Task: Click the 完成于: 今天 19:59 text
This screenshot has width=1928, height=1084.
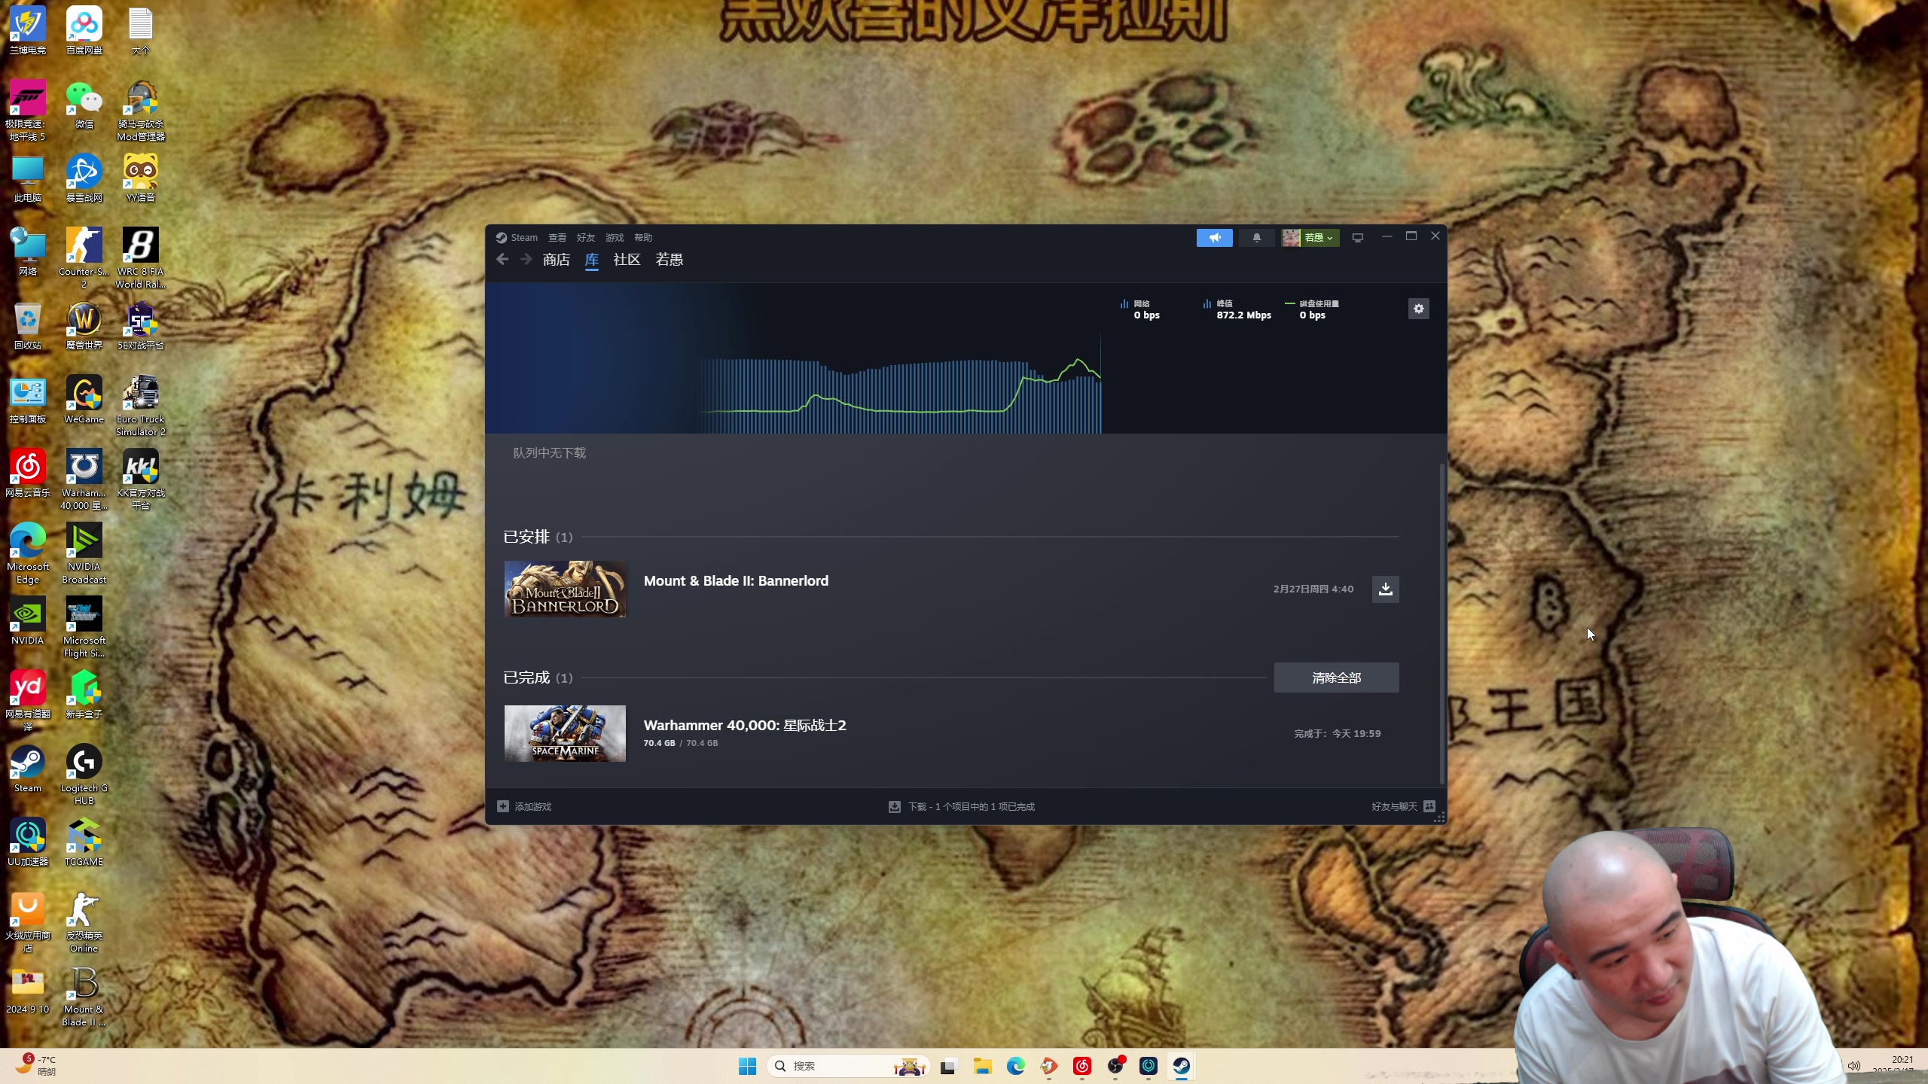Action: [1338, 733]
